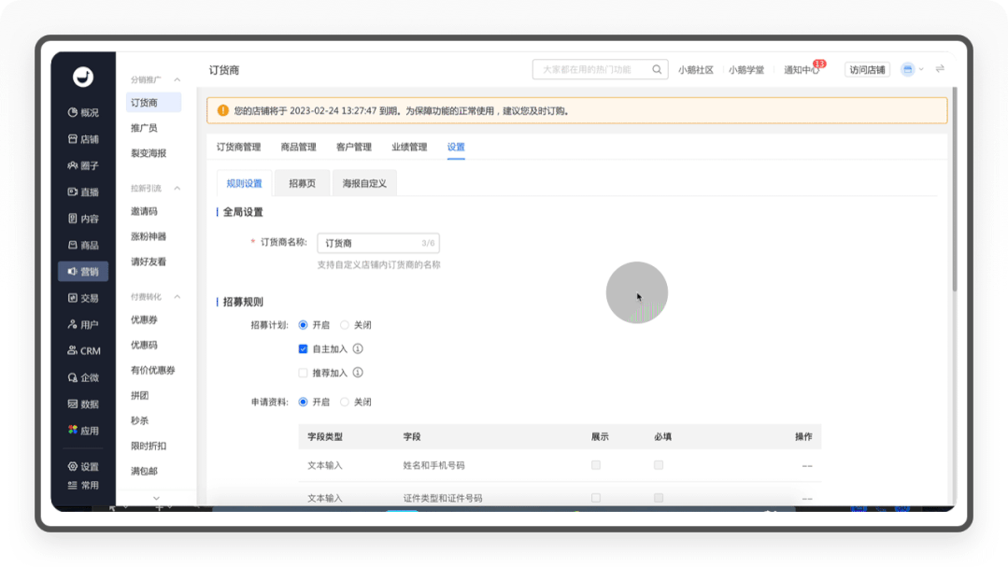Open 邀请码 in the side menu

[x=144, y=211]
